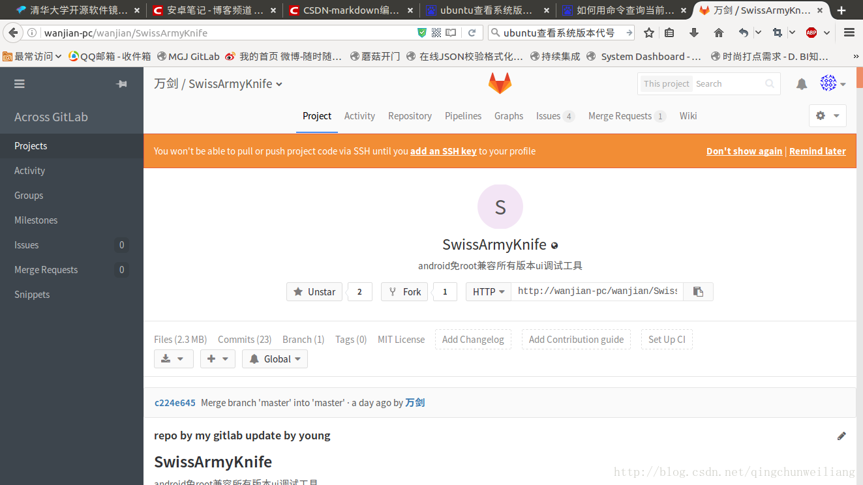This screenshot has height=485, width=863.
Task: Open the plus create-new dropdown
Action: click(x=218, y=359)
